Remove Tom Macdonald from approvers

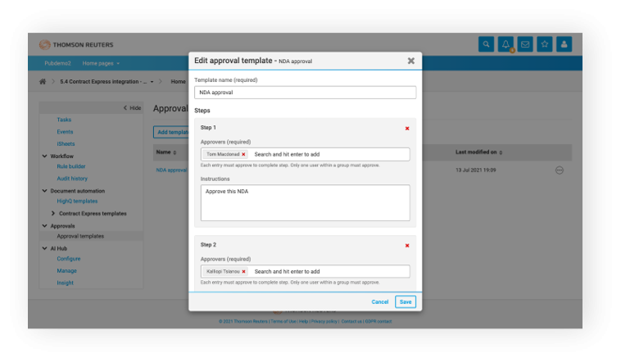point(243,154)
